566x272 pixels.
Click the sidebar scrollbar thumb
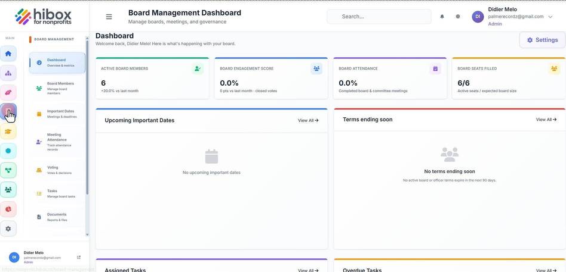pos(87,117)
